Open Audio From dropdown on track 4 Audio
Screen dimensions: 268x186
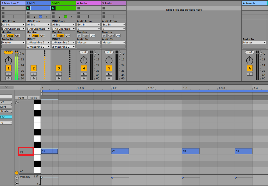pyautogui.click(x=89, y=25)
